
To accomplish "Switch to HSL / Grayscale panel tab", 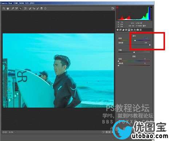I will 126,30.
